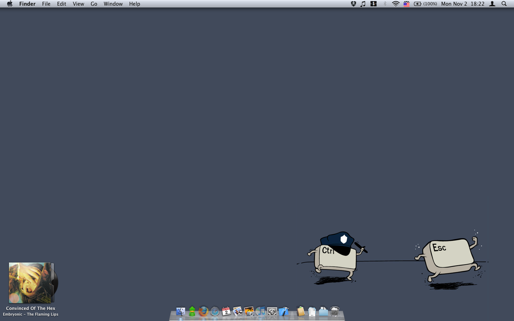
Task: Launch Adium green duck in Dock
Action: click(x=192, y=311)
